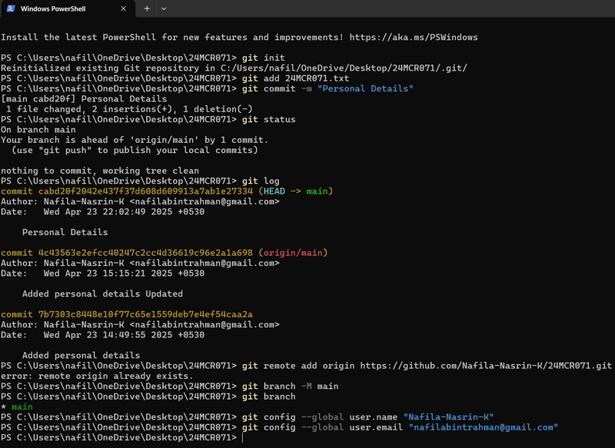
Task: Click the "Added personal details Updated" commit message
Action: [102, 294]
